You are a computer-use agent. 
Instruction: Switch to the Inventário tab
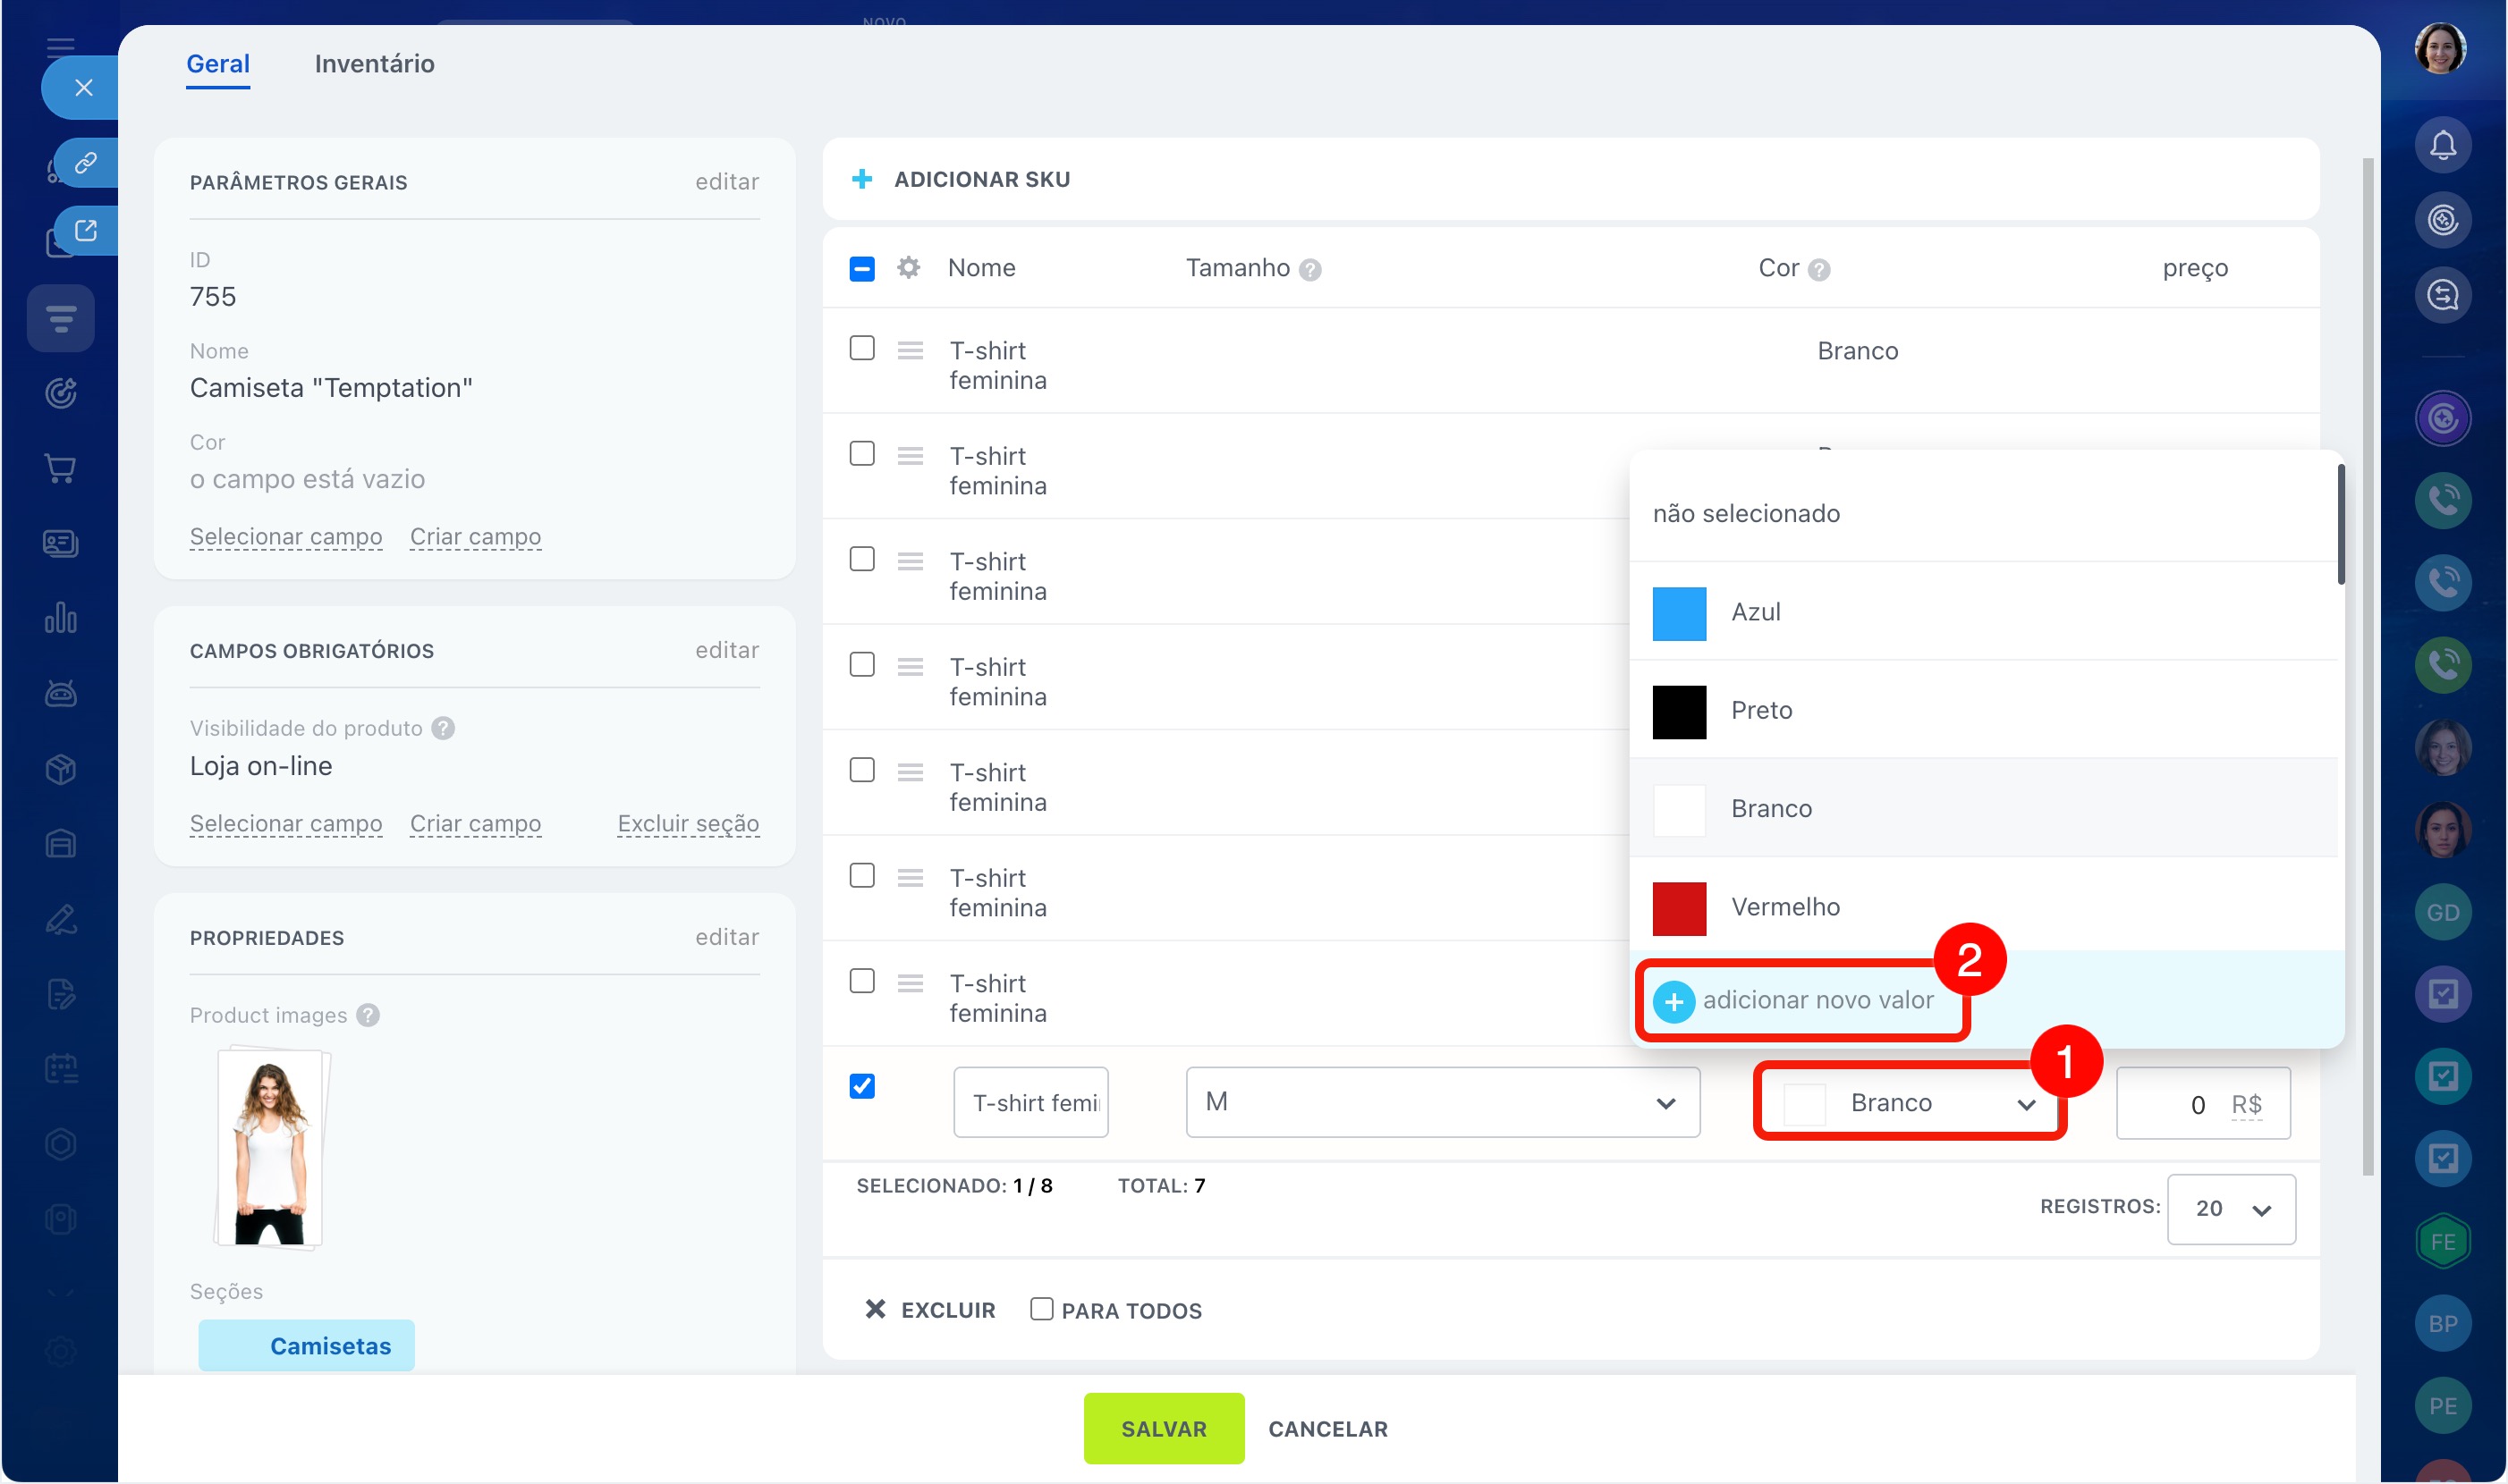374,64
